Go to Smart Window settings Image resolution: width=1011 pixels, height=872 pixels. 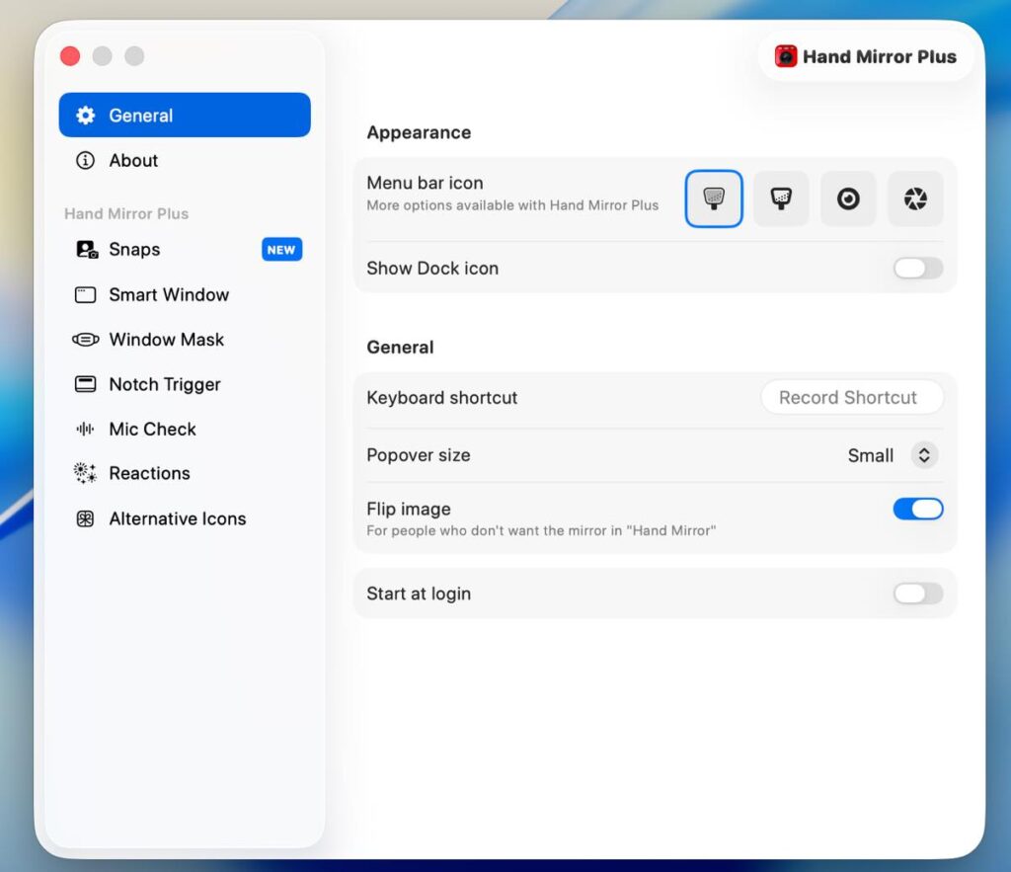[x=168, y=295]
